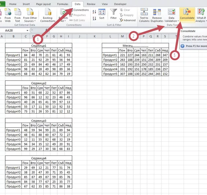
Task: Select Продукт1 cell in Седмица1 table
Action: (x=13, y=55)
